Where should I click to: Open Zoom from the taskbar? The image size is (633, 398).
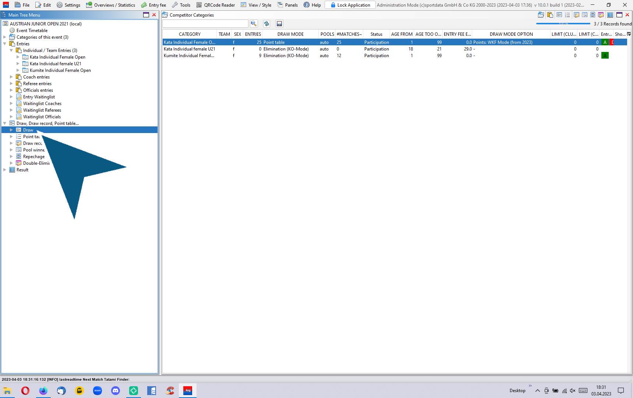click(98, 391)
